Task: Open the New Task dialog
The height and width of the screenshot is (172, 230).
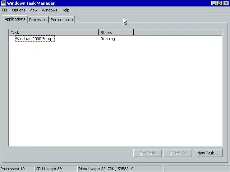Action: tap(208, 153)
